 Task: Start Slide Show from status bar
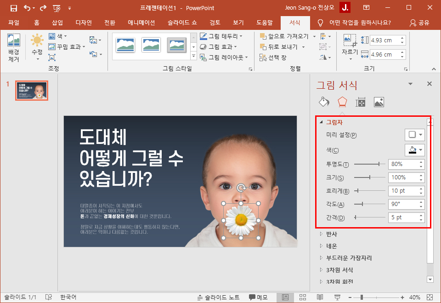pyautogui.click(x=337, y=297)
